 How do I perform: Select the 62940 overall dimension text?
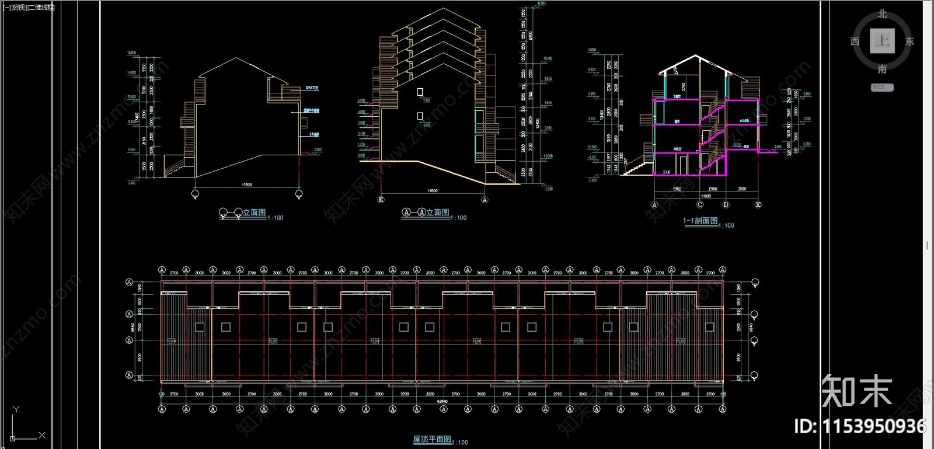(442, 402)
